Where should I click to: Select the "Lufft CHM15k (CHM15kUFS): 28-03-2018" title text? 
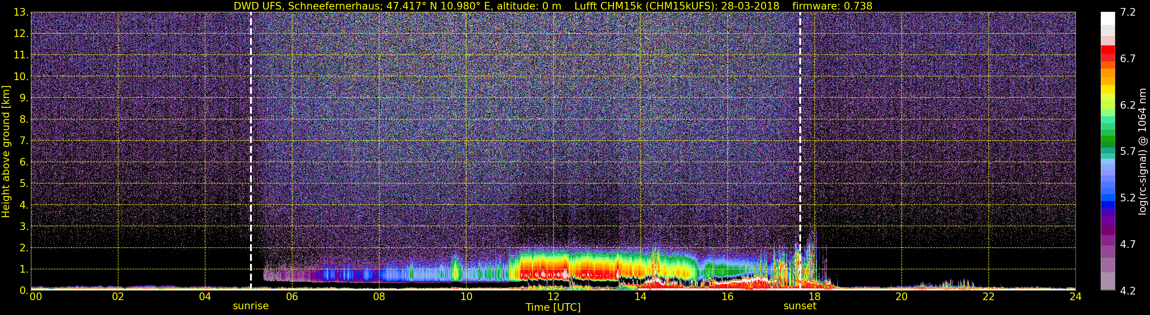677,6
